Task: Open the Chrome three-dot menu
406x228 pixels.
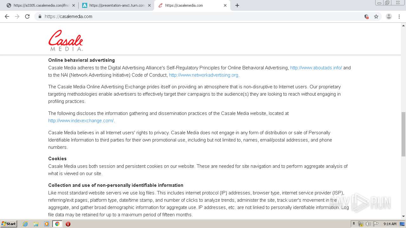Action: (x=399, y=16)
